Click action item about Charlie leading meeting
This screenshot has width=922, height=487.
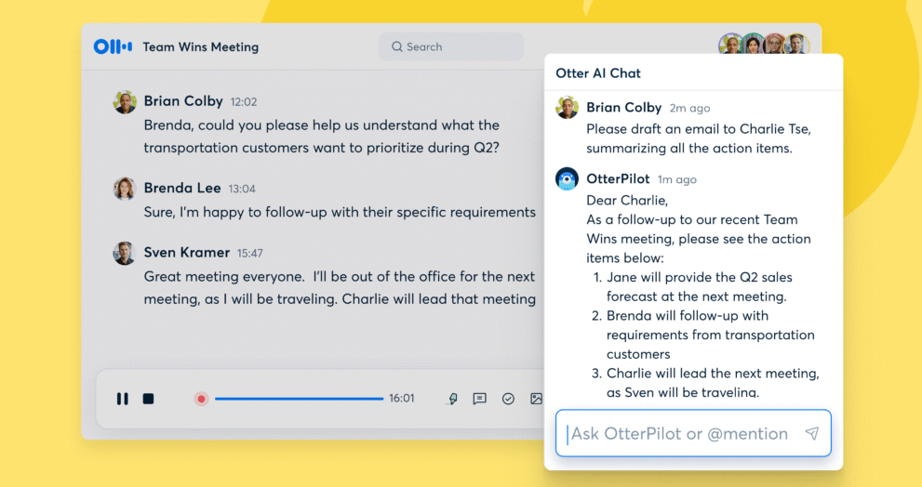[x=713, y=382]
